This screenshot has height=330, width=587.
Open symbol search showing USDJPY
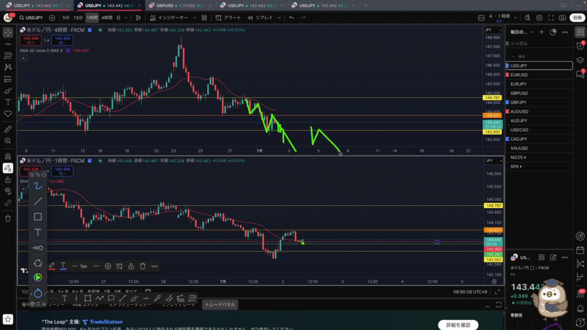click(32, 18)
